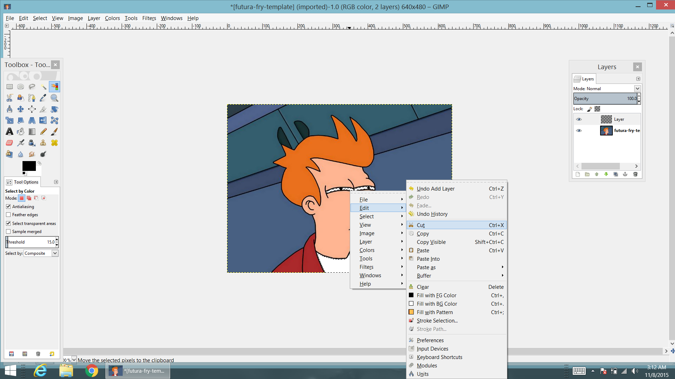Choose Stroke Selection...
The image size is (675, 379).
[x=457, y=321]
